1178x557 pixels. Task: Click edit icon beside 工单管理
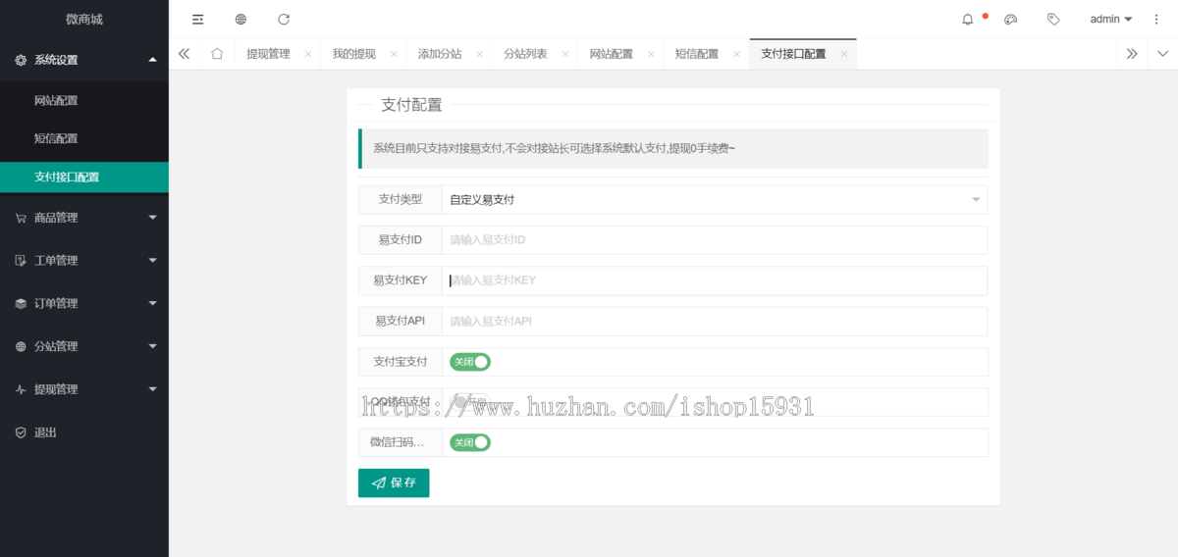click(x=21, y=261)
